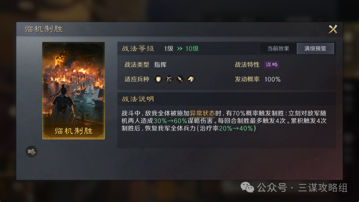Click the bow archer troop icon
The width and height of the screenshot is (359, 202).
point(169,79)
